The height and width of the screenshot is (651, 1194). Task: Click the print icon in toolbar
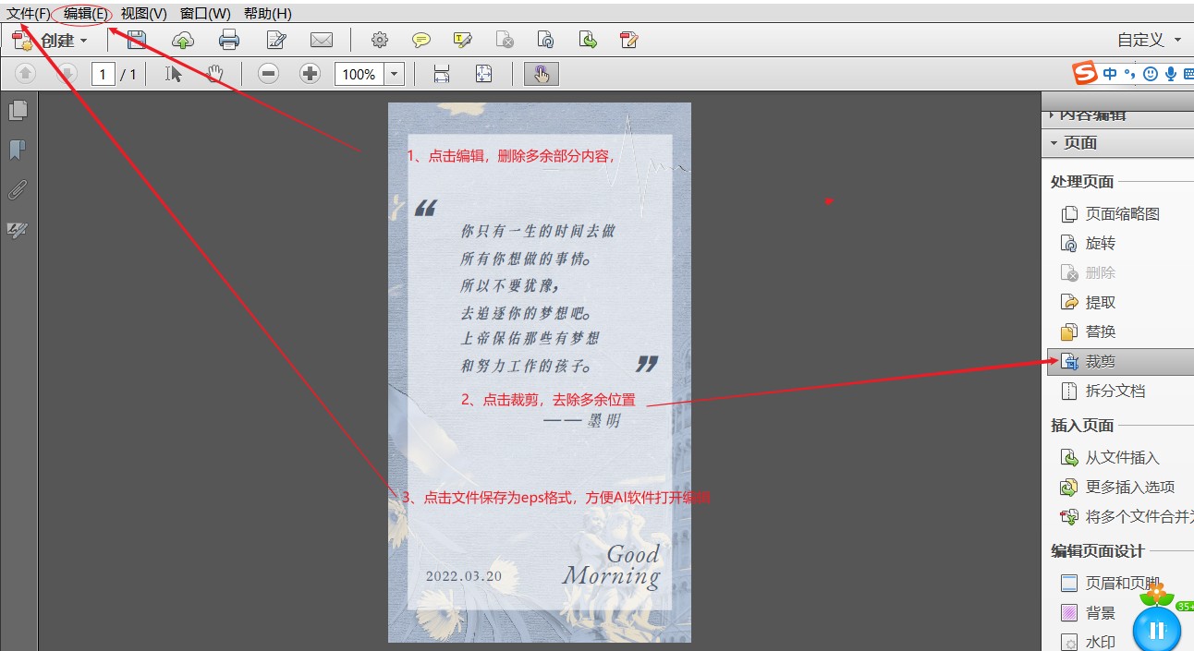[229, 40]
